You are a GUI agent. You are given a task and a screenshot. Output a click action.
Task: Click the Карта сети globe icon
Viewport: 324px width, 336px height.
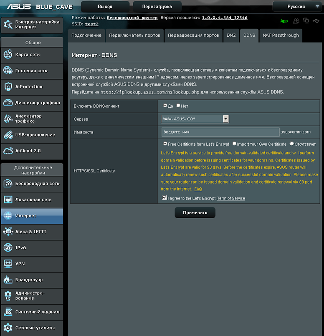8,54
